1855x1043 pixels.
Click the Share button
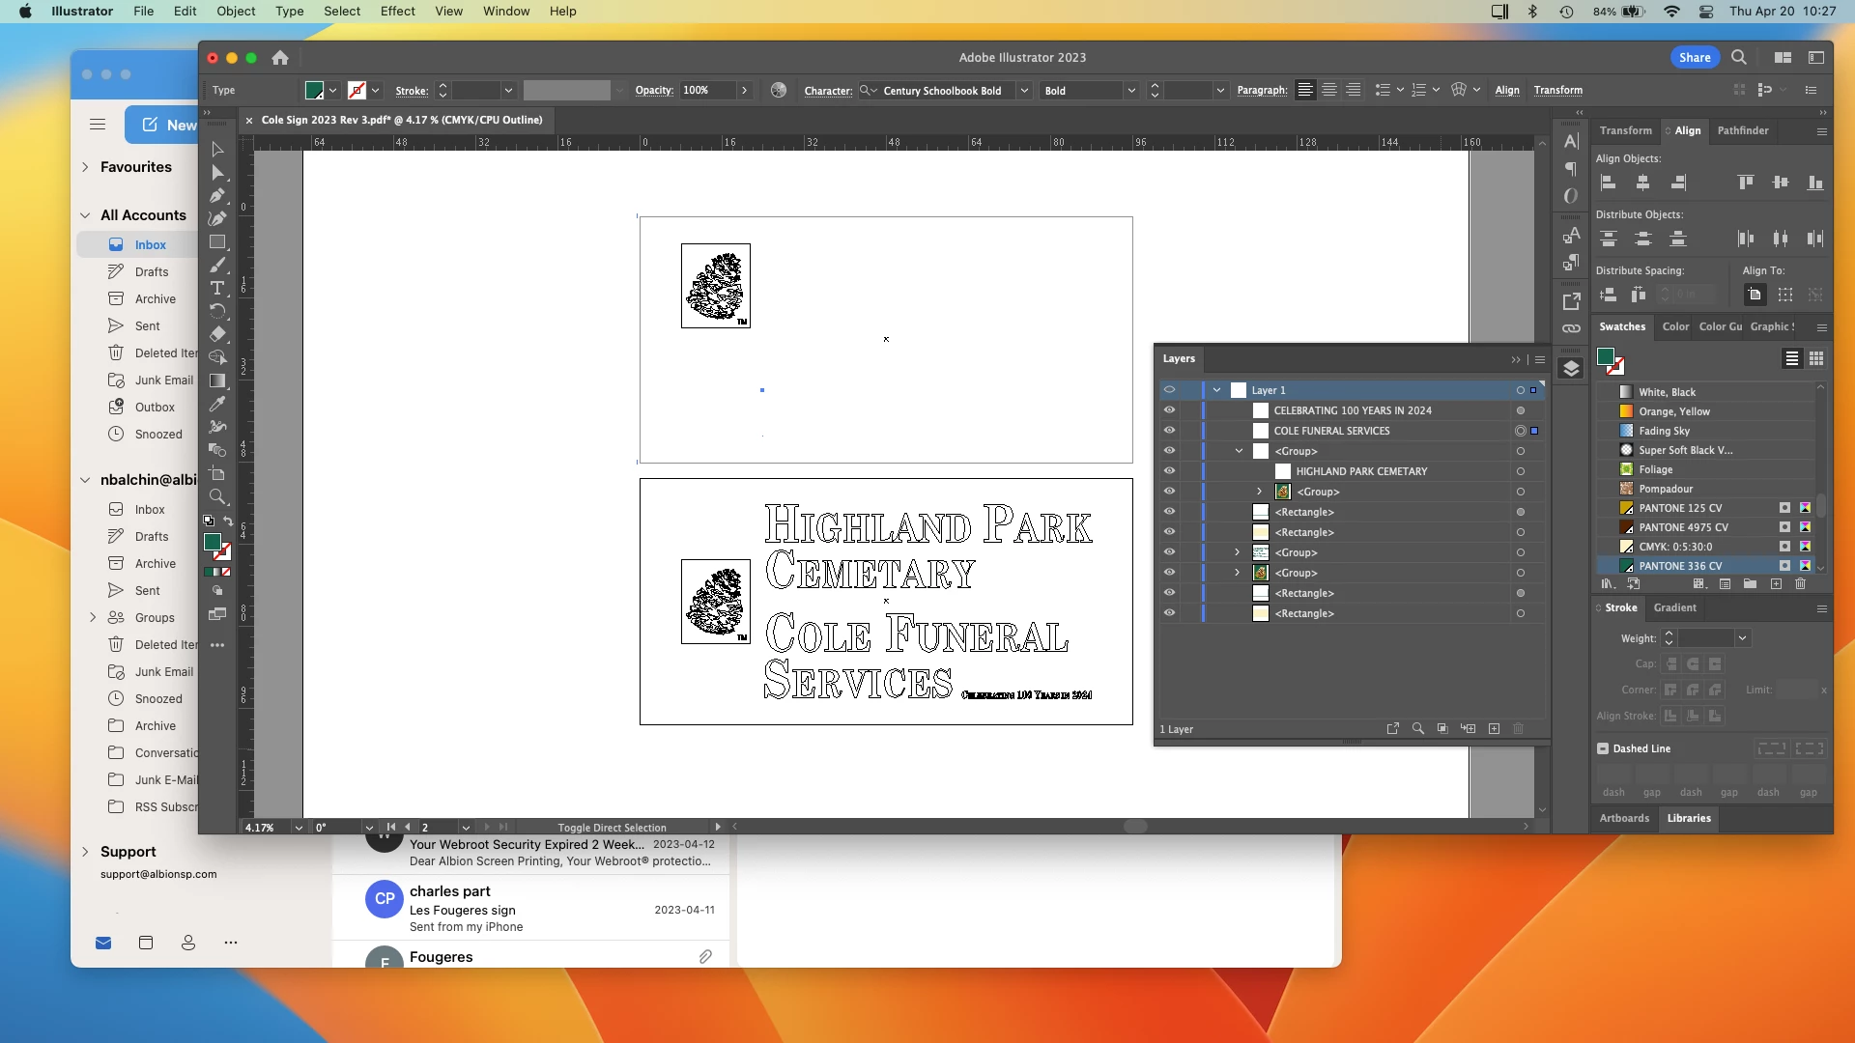[x=1694, y=58]
